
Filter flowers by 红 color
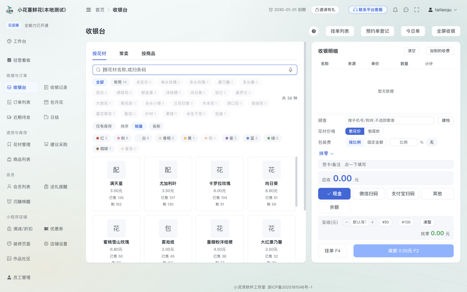(x=102, y=138)
